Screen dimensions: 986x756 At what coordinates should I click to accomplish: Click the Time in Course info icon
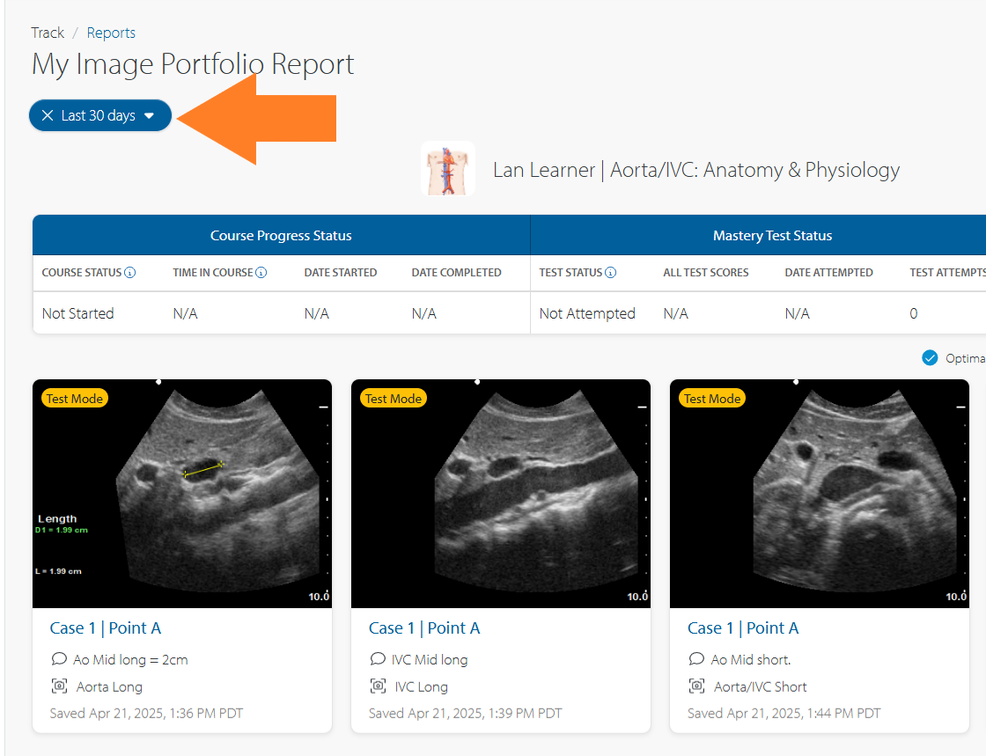tap(261, 273)
